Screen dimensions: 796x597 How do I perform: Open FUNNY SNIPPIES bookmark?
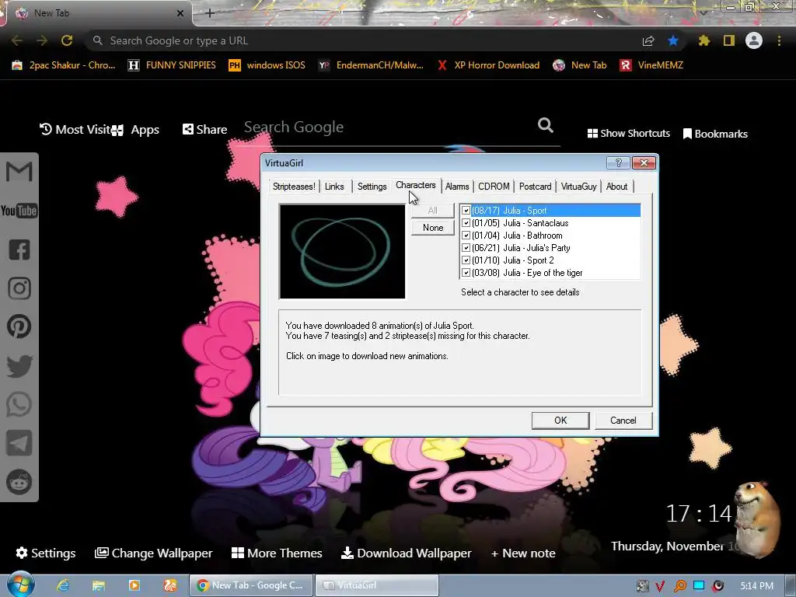click(172, 65)
